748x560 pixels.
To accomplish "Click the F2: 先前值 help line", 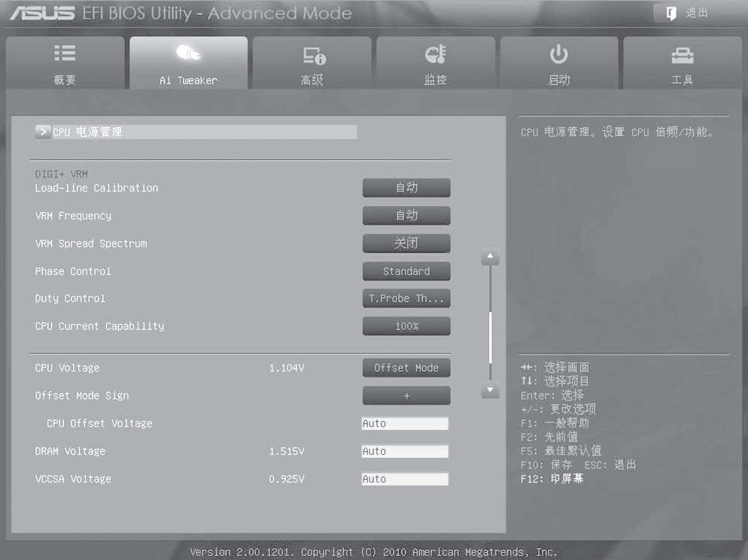I will (549, 437).
